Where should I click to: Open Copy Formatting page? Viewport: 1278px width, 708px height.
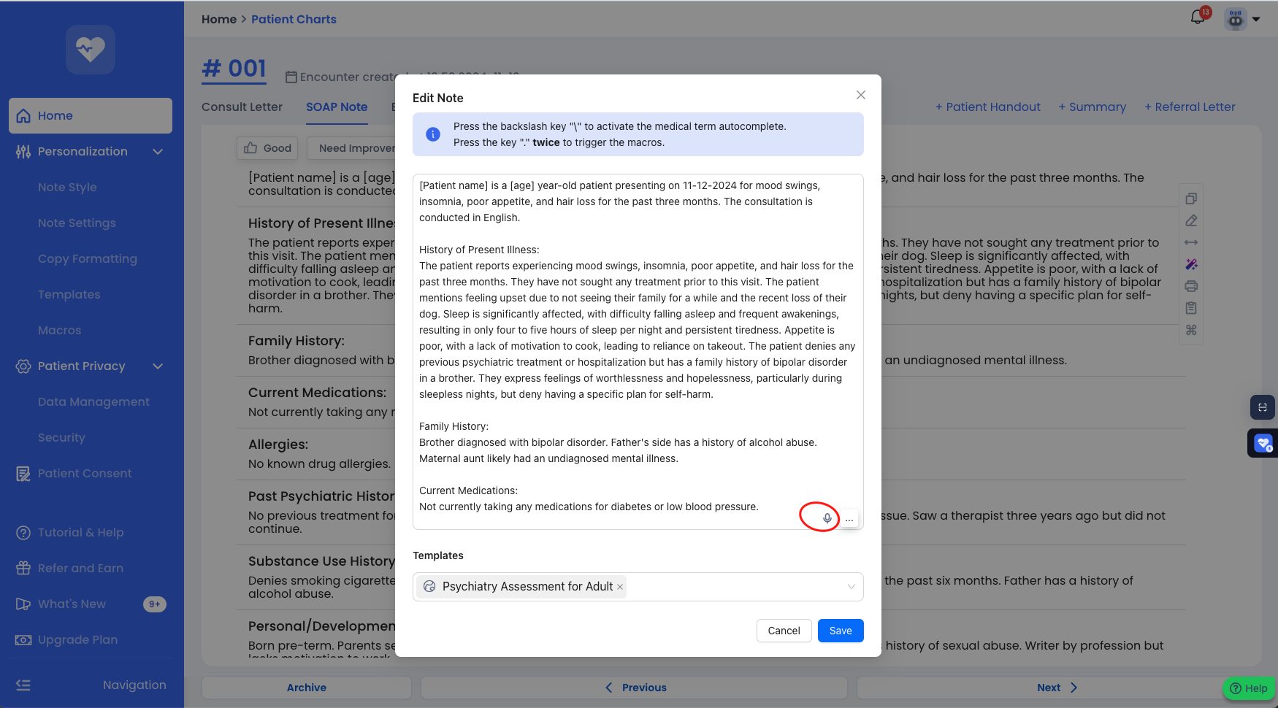point(88,259)
